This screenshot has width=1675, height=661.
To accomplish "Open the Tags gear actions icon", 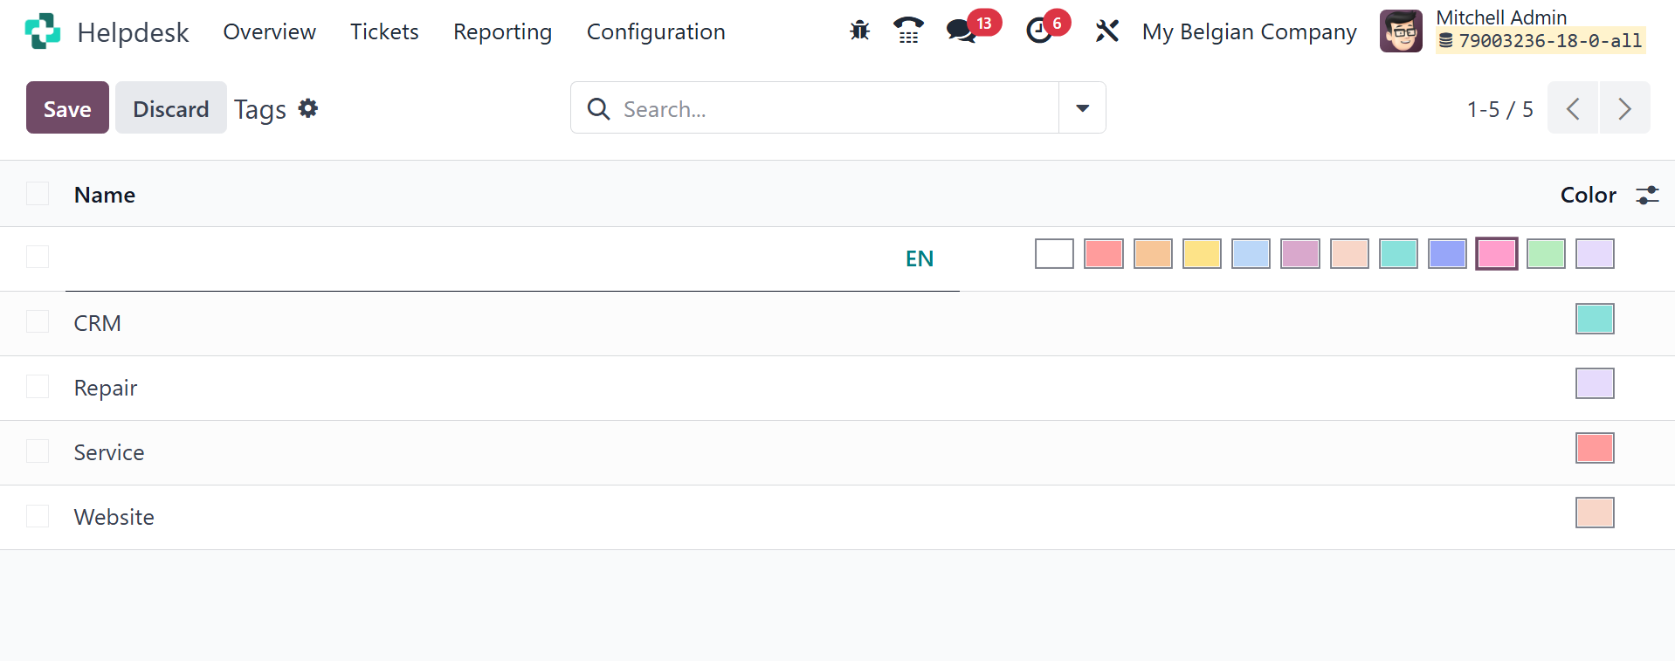I will pyautogui.click(x=308, y=108).
